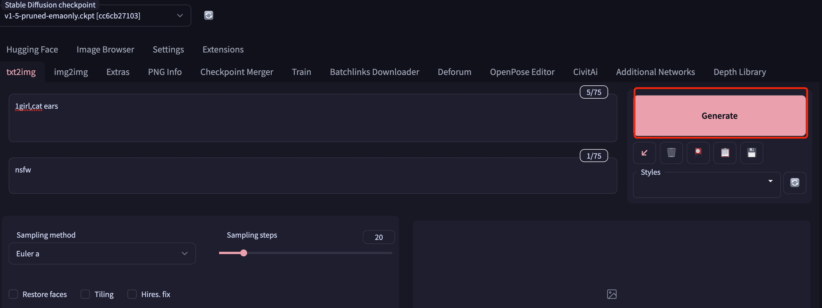Switch to the CivitAi tab
Image resolution: width=822 pixels, height=308 pixels.
pyautogui.click(x=585, y=72)
